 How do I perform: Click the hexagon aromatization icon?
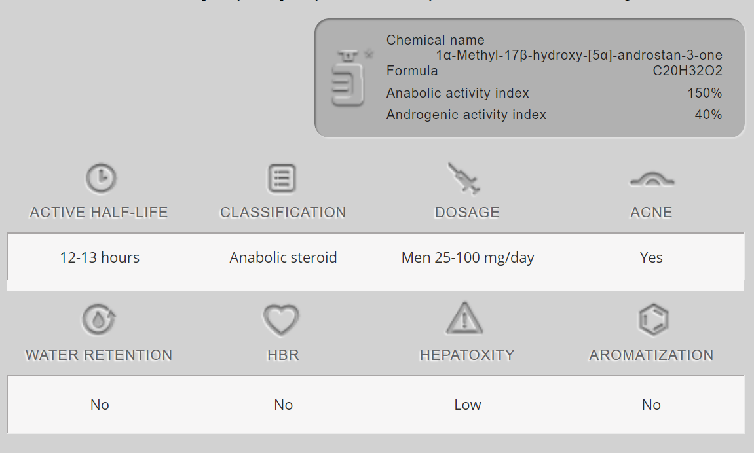click(652, 320)
